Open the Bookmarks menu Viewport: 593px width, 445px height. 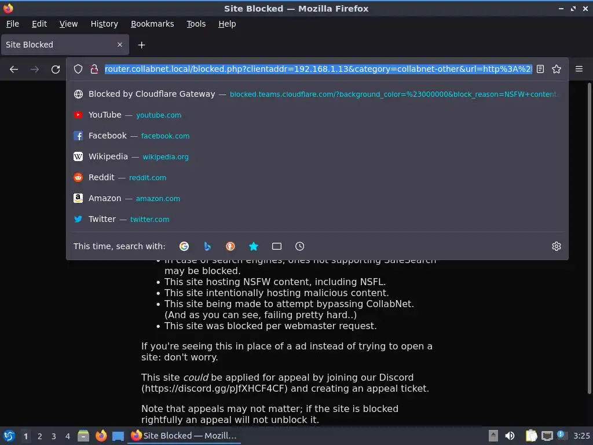click(152, 24)
